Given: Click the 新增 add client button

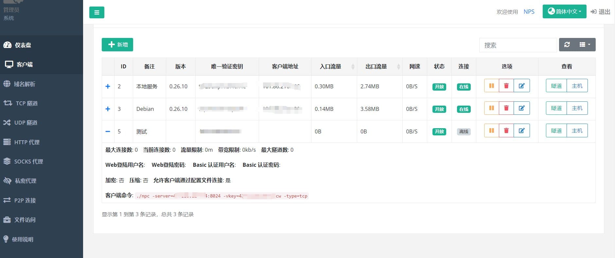Looking at the screenshot, I should pos(117,44).
